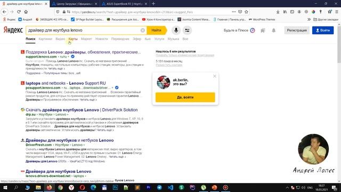Image resolution: width=341 pixels, height=192 pixels.
Task: Clear the Yandex search box
Action: [143, 30]
